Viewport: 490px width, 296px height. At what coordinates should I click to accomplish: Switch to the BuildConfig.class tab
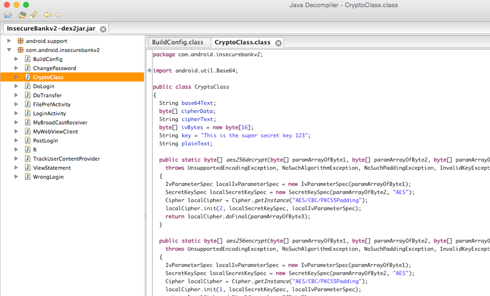pos(178,42)
